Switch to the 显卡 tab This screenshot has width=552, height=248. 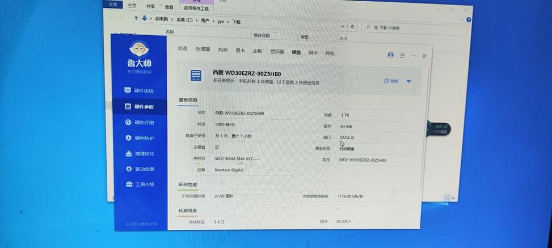coord(240,51)
